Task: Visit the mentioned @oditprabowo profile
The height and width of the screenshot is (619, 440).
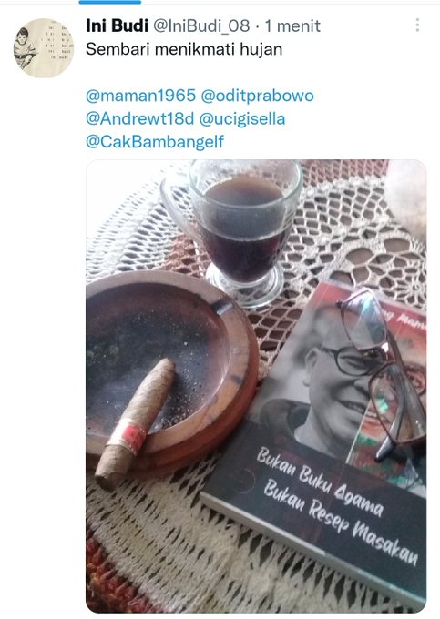Action: (x=257, y=96)
